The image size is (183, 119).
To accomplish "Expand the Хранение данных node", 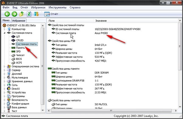I will (x=5, y=81).
